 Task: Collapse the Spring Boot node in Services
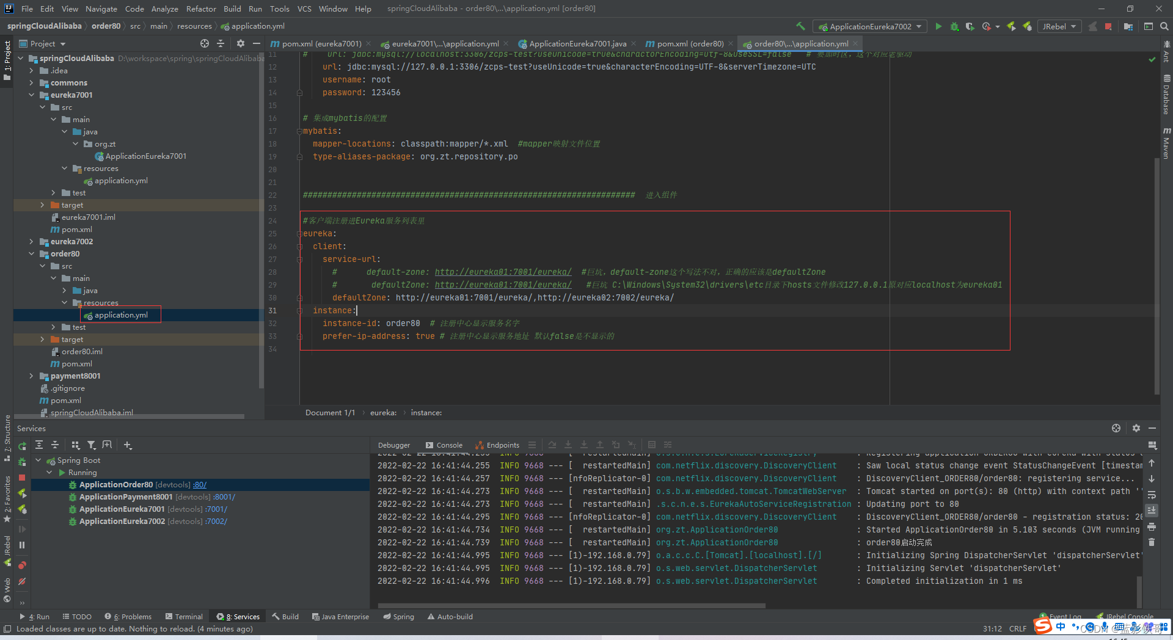coord(38,460)
